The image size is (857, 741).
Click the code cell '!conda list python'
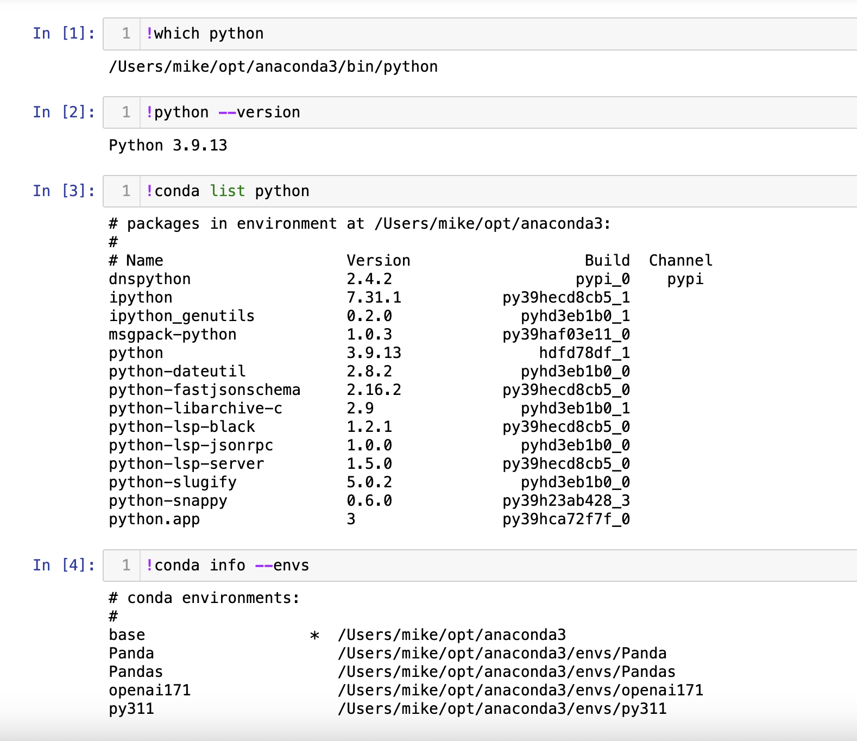[x=480, y=191]
